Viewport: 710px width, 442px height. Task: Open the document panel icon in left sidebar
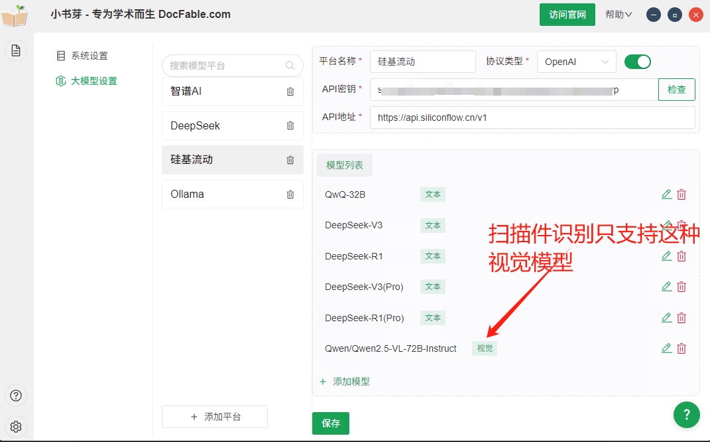click(x=15, y=50)
